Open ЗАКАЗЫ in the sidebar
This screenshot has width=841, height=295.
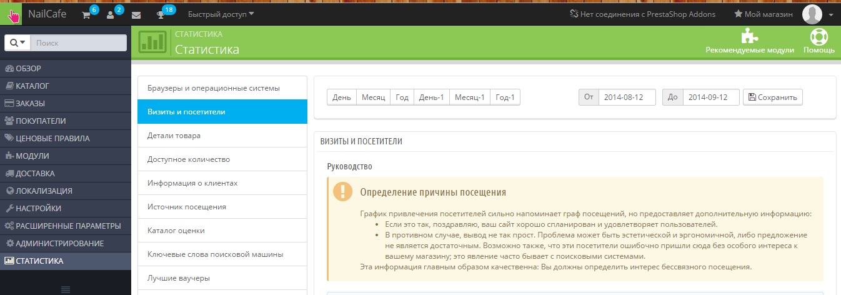pos(66,103)
